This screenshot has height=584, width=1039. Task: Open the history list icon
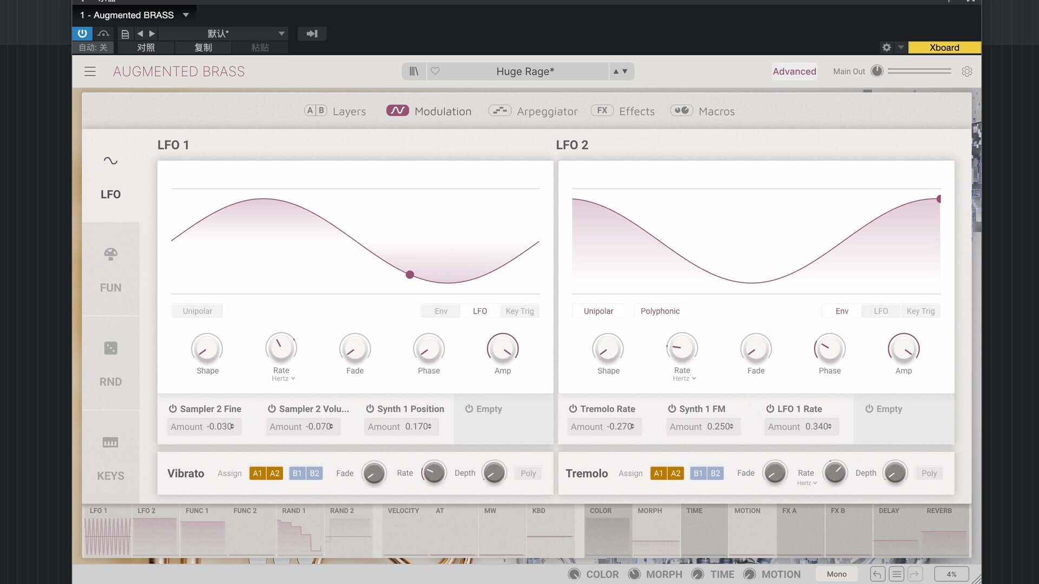897,574
